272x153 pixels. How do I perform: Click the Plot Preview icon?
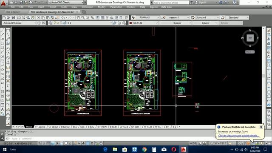click(24, 17)
